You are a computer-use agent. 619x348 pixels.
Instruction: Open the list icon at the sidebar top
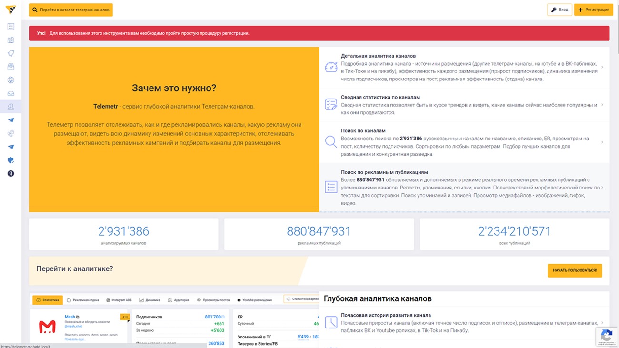[x=10, y=27]
